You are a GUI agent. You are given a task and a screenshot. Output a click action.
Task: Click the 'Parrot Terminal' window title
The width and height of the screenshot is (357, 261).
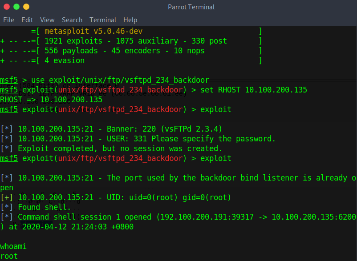[x=191, y=7]
